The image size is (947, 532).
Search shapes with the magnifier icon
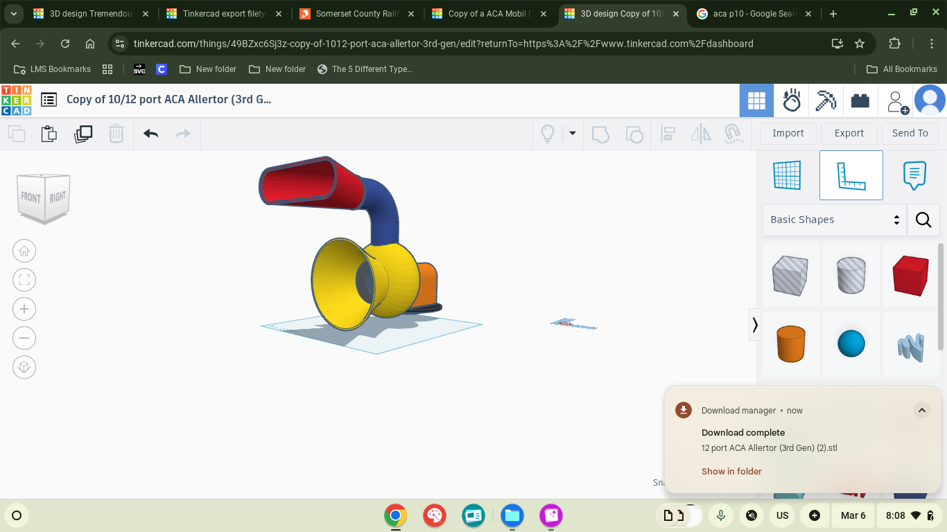(x=923, y=220)
